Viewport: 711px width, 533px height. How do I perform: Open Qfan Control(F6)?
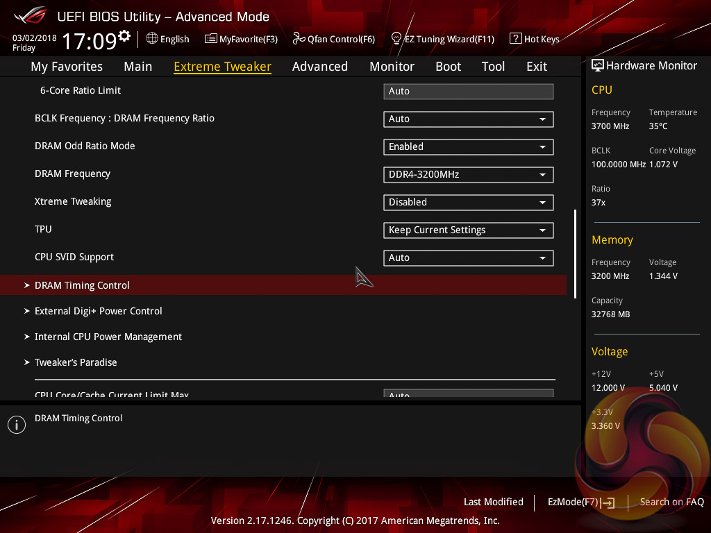334,39
